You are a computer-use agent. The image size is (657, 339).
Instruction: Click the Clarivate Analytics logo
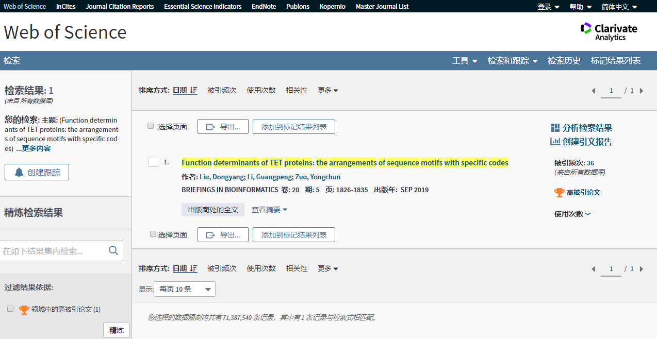click(609, 32)
